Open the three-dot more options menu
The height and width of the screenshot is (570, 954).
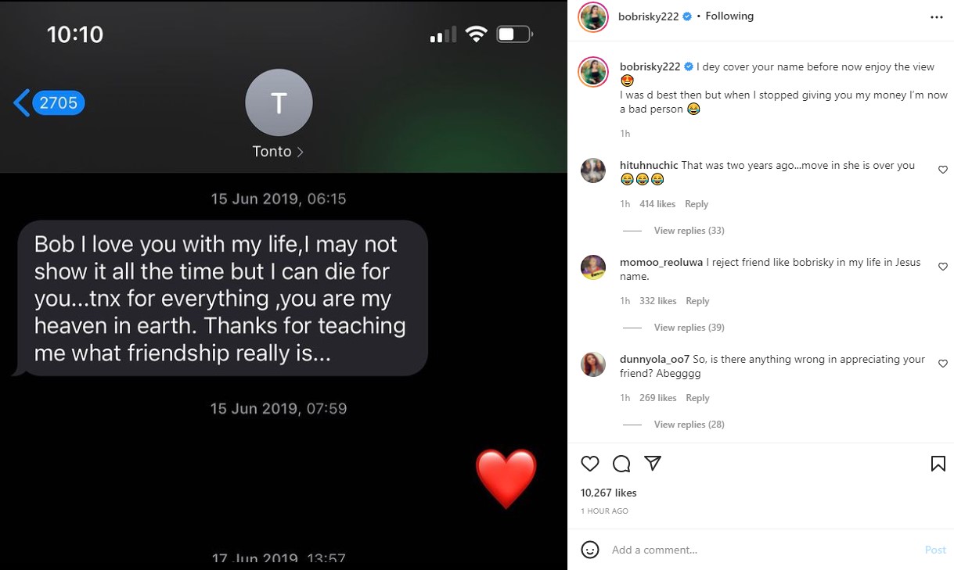(x=937, y=16)
